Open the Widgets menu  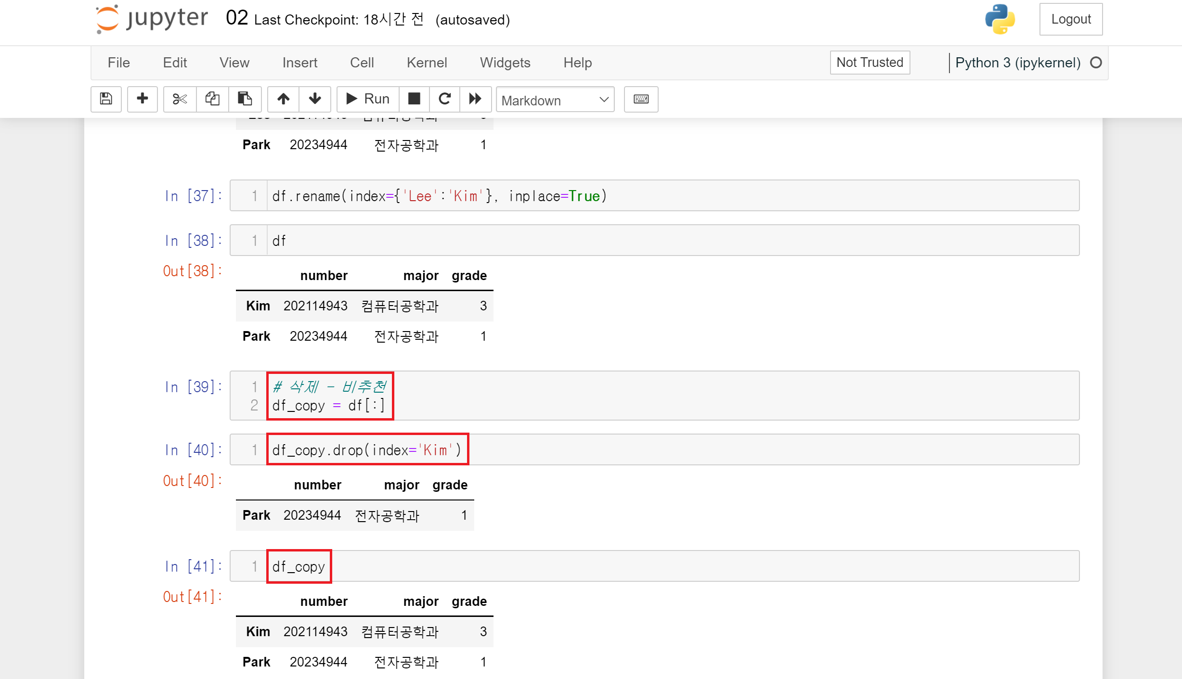pyautogui.click(x=505, y=63)
